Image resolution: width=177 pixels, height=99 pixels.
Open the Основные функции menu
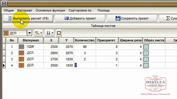50,10
